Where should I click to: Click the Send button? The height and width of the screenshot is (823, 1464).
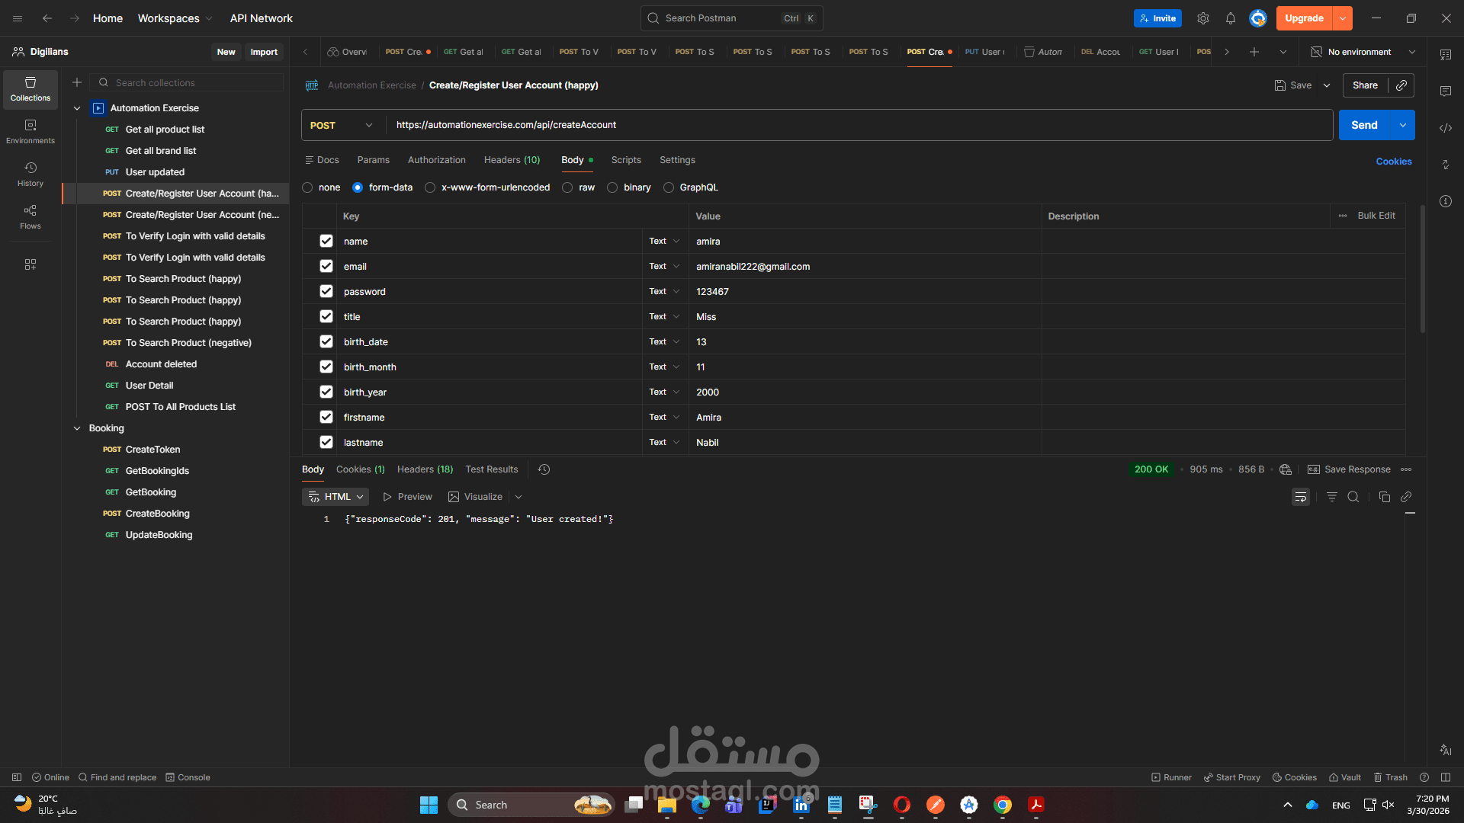[1363, 125]
